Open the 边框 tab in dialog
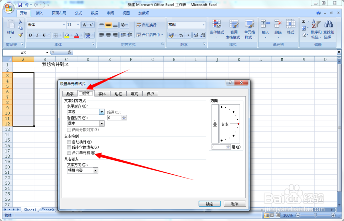This screenshot has height=221, width=344. (118, 94)
